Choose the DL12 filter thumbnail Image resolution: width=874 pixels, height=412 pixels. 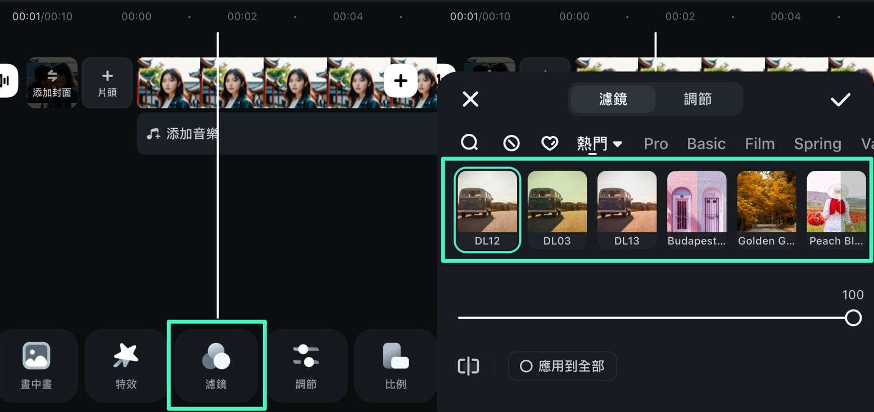point(487,210)
